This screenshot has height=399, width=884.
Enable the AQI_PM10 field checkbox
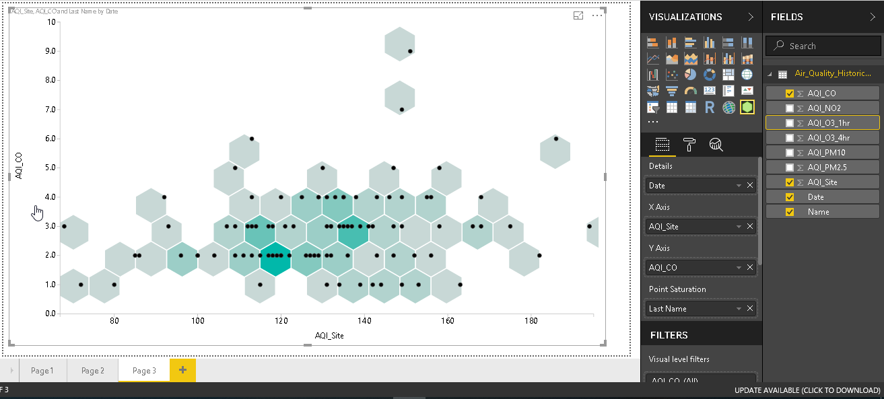tap(790, 153)
